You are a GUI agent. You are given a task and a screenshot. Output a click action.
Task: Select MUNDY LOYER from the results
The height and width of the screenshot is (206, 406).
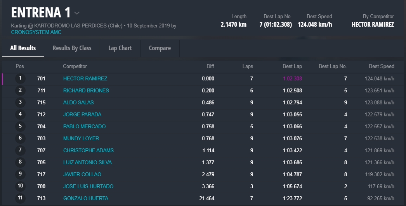[x=81, y=138]
